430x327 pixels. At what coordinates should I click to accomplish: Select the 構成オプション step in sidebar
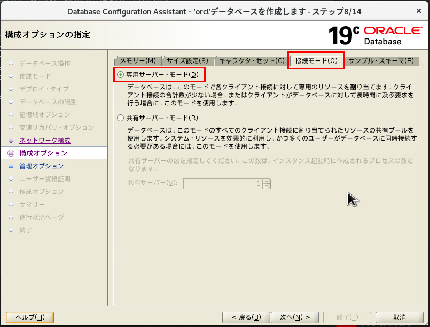pyautogui.click(x=44, y=153)
